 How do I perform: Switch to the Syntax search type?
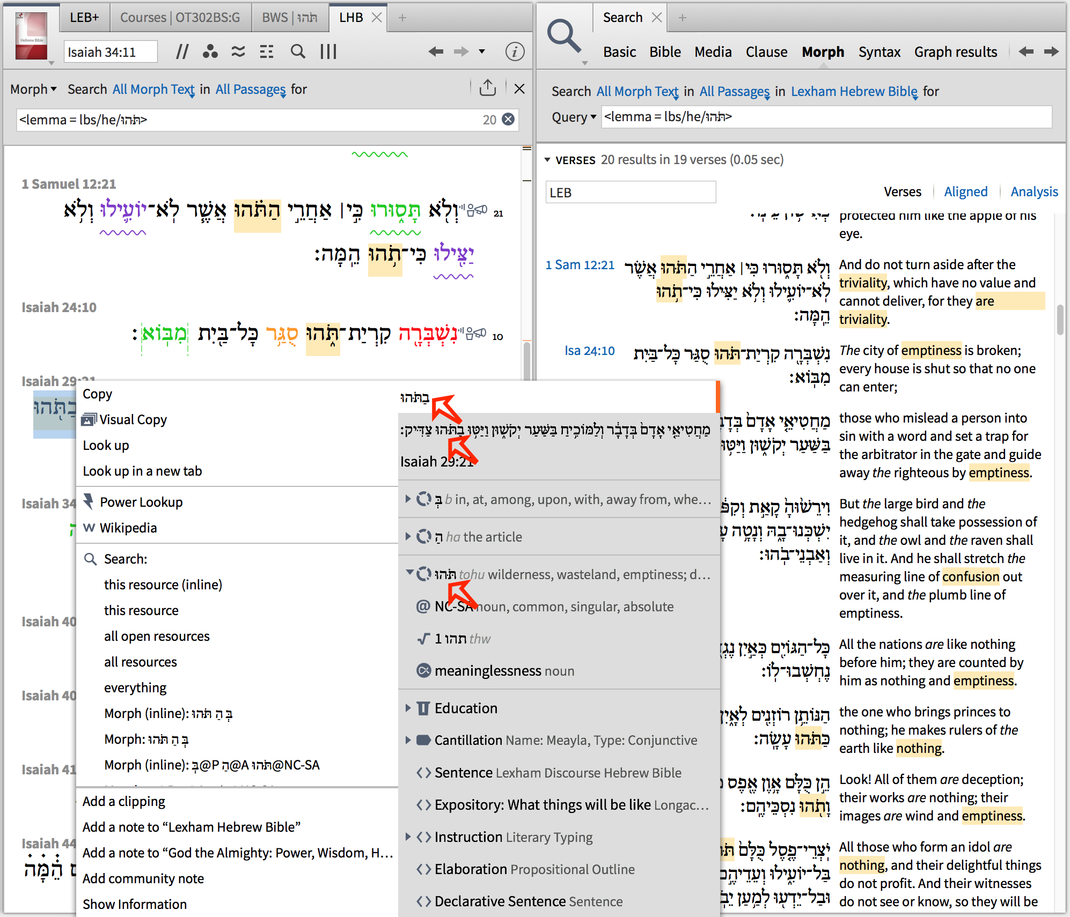coord(879,52)
